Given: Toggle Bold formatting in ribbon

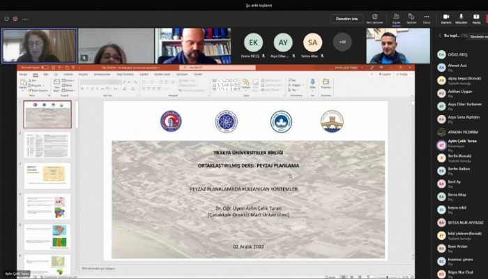Looking at the screenshot, I should click(x=82, y=89).
